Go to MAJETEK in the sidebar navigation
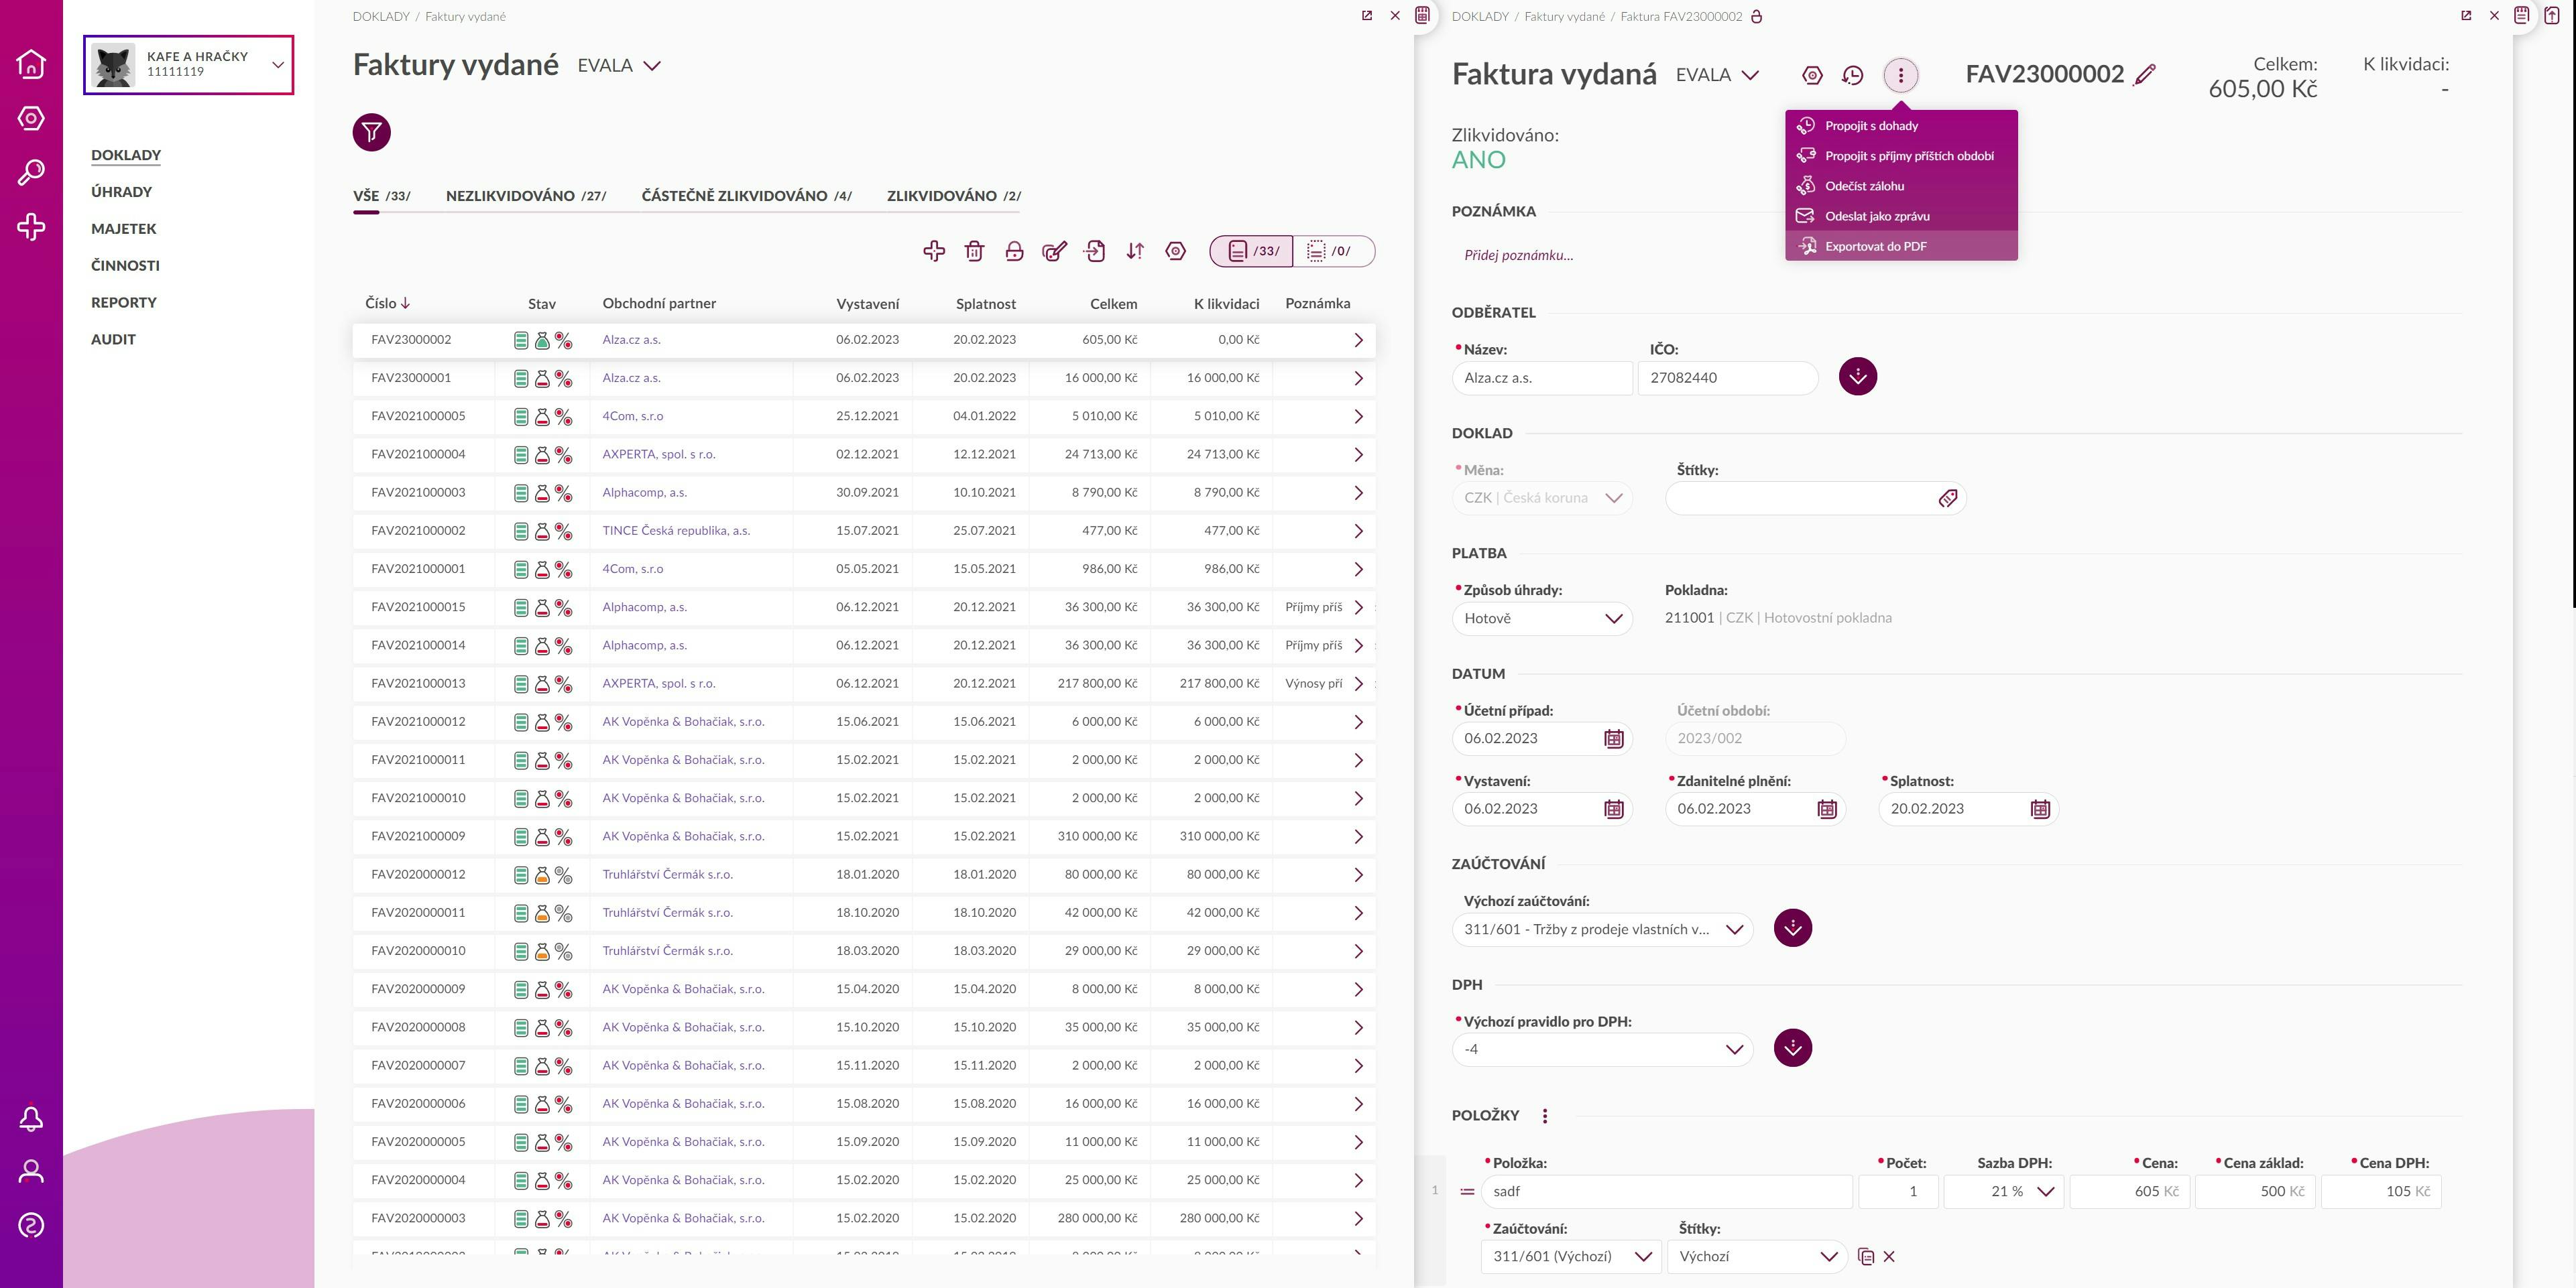Image resolution: width=2576 pixels, height=1288 pixels. (124, 229)
